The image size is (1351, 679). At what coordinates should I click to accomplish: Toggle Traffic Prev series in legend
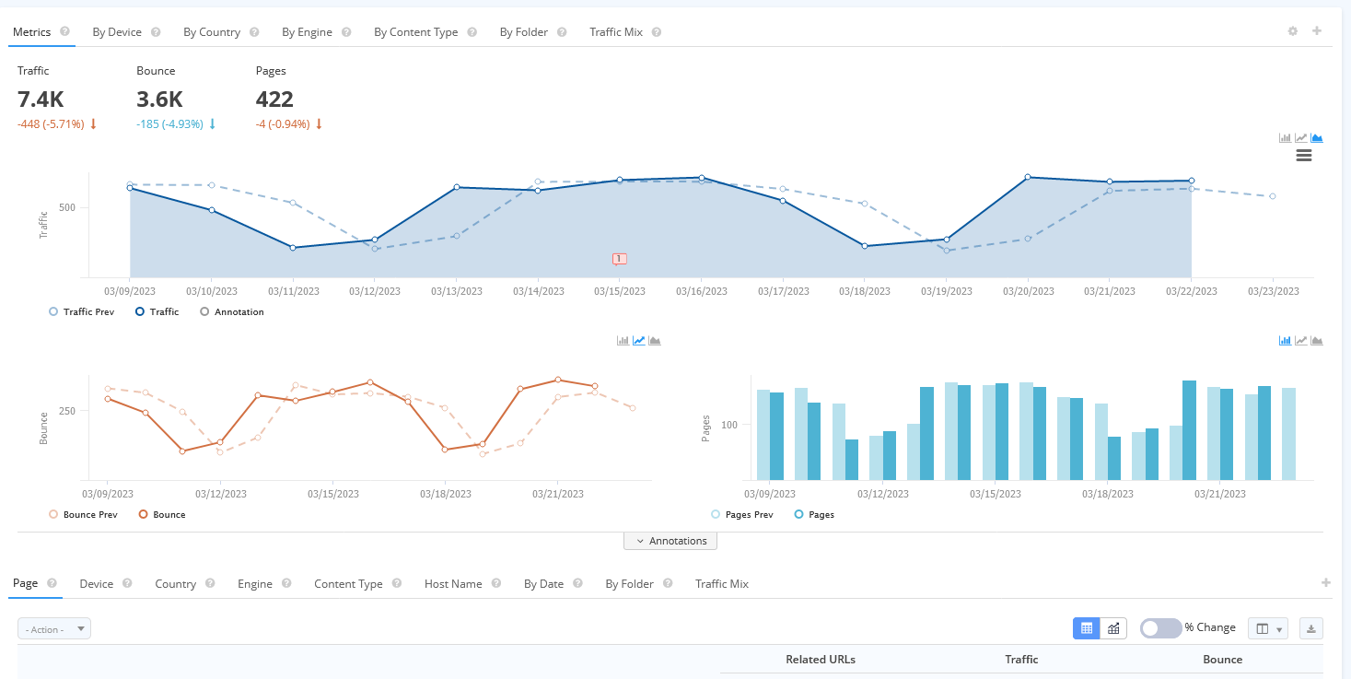[83, 312]
